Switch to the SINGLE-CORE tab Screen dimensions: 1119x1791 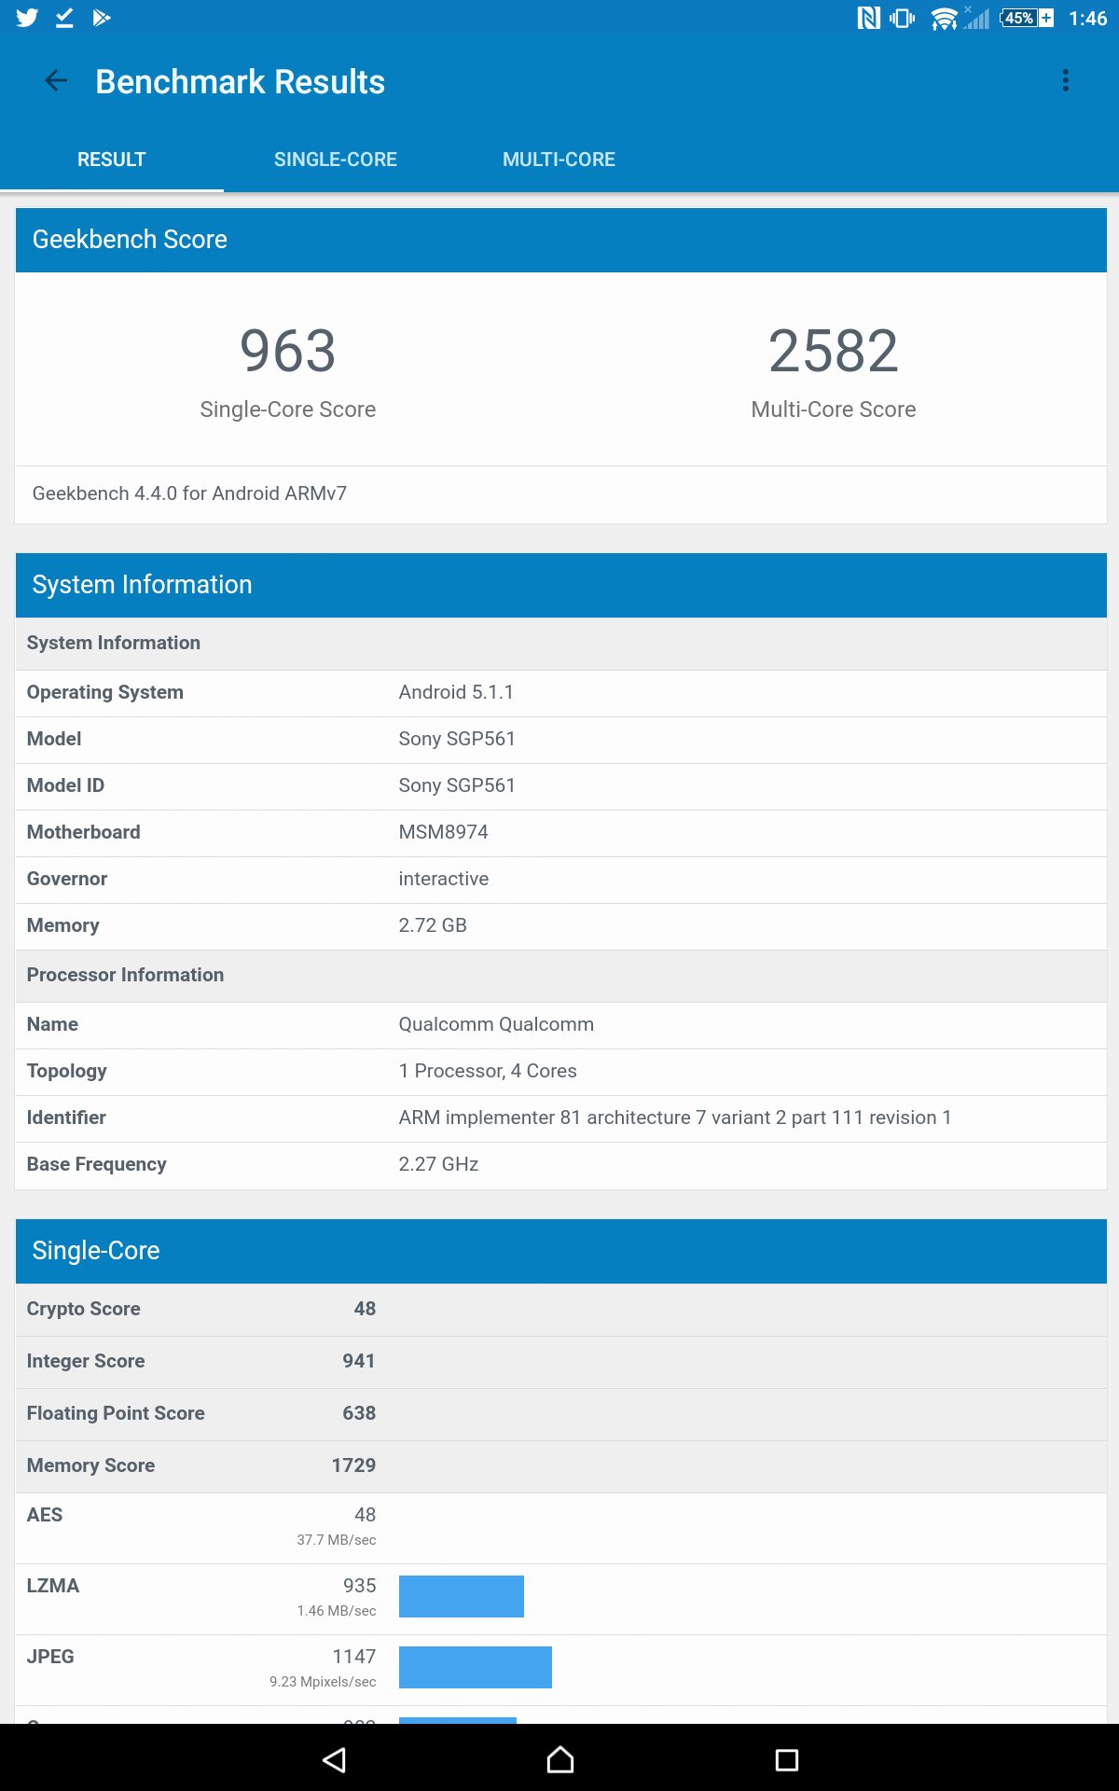(336, 160)
